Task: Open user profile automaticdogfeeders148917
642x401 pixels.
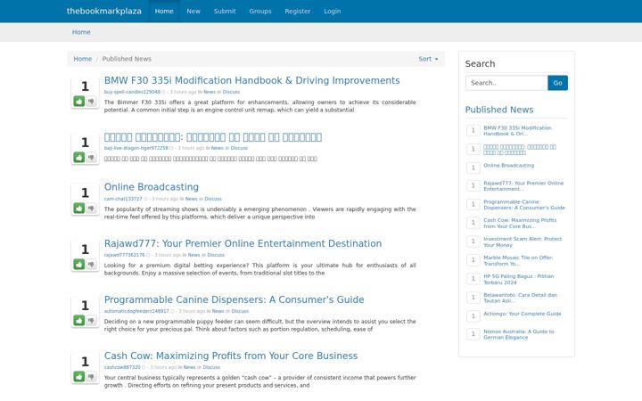Action: pyautogui.click(x=136, y=311)
